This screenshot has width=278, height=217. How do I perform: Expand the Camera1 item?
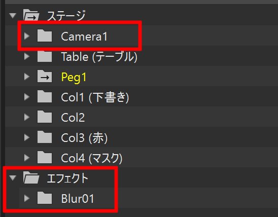(27, 36)
